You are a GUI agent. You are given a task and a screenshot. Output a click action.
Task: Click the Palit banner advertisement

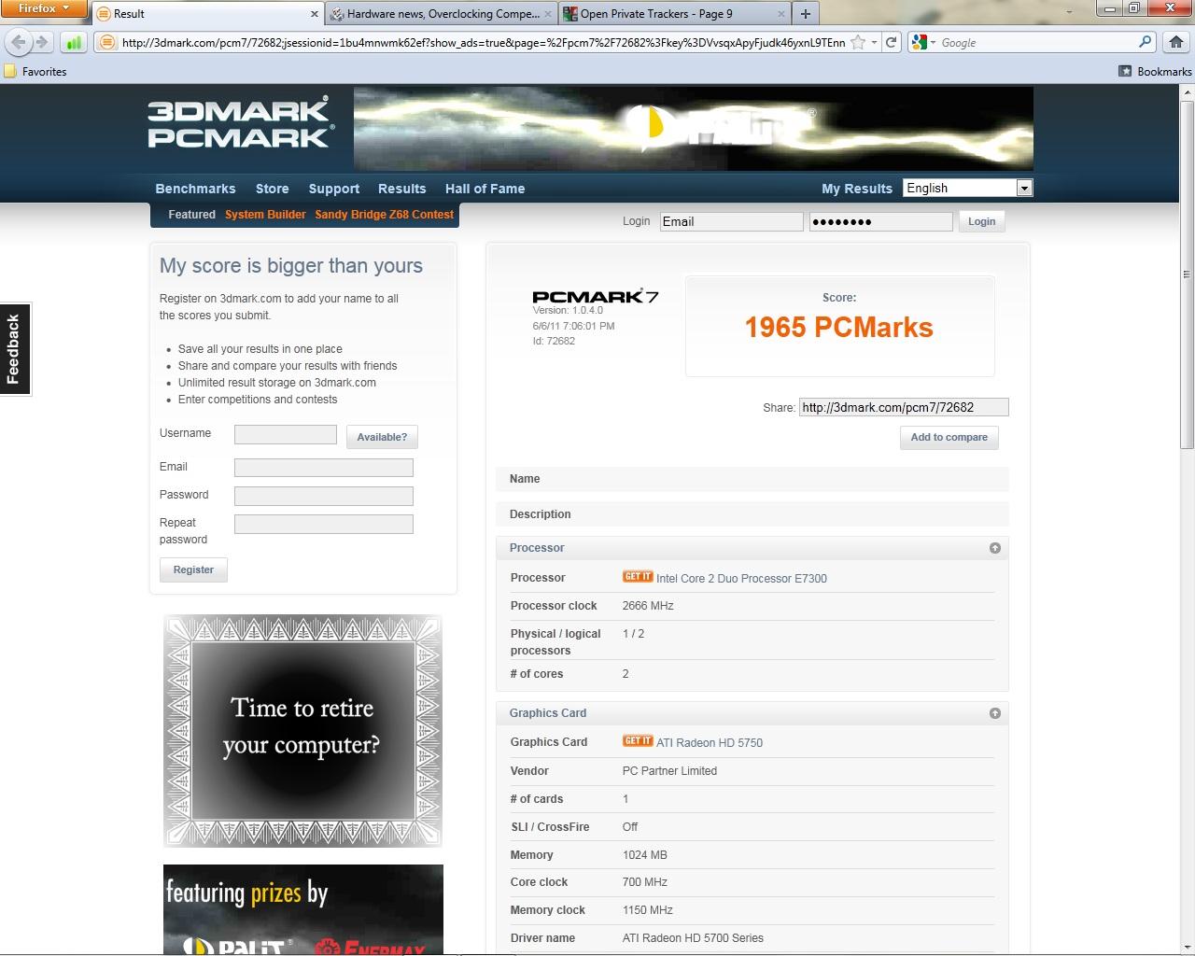[x=694, y=129]
